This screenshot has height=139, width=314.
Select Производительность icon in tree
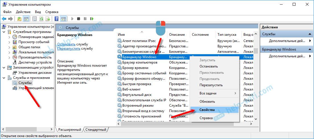(15, 57)
